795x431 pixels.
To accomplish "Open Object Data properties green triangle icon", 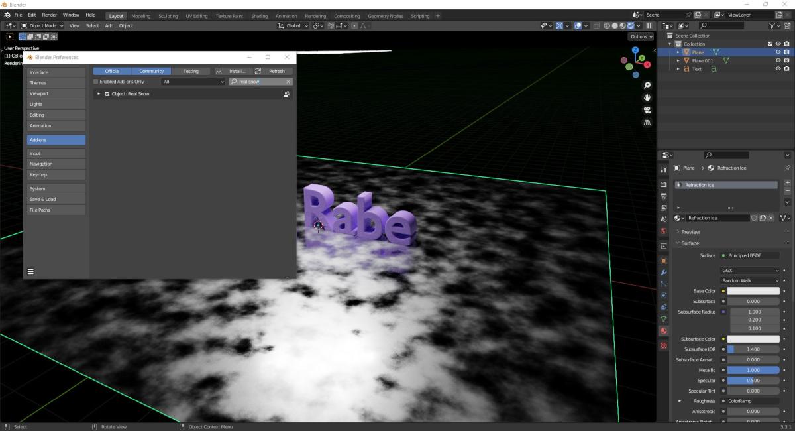I will 663,319.
